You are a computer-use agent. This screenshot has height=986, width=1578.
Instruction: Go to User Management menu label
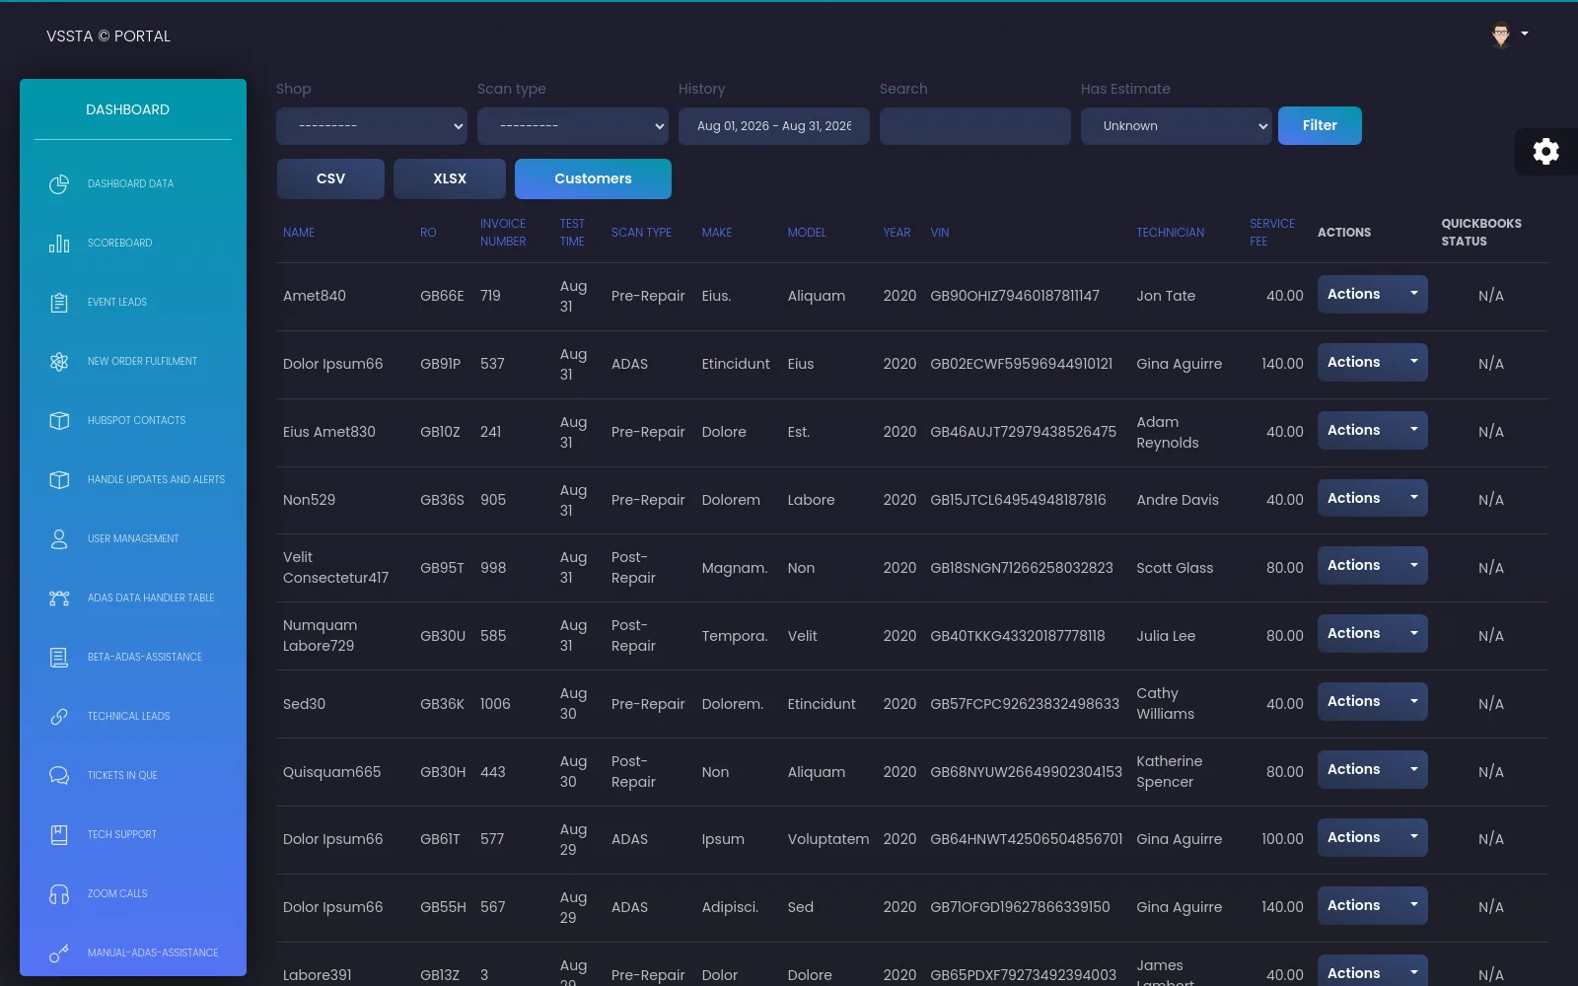[133, 539]
